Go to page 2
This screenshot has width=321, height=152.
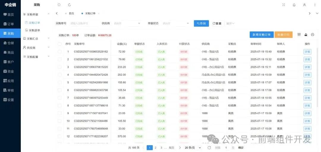(x=155, y=148)
